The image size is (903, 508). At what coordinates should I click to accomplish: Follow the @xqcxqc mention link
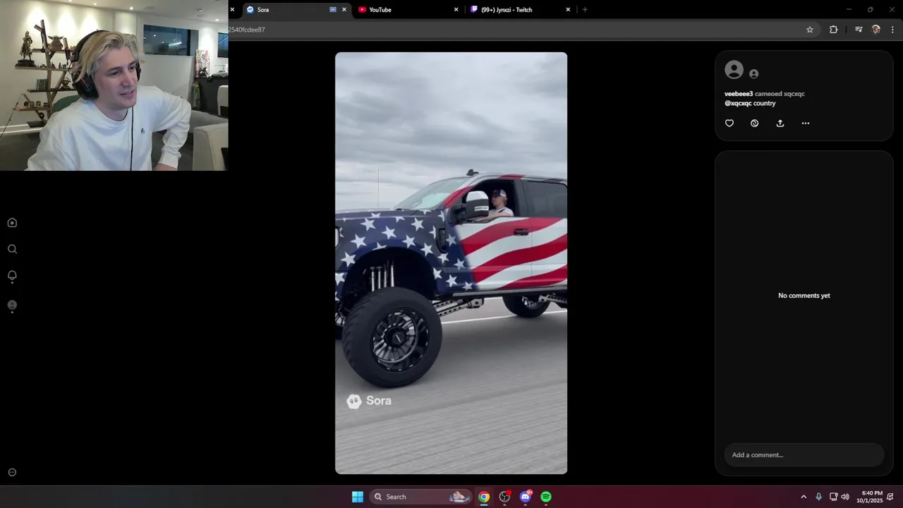pos(738,104)
